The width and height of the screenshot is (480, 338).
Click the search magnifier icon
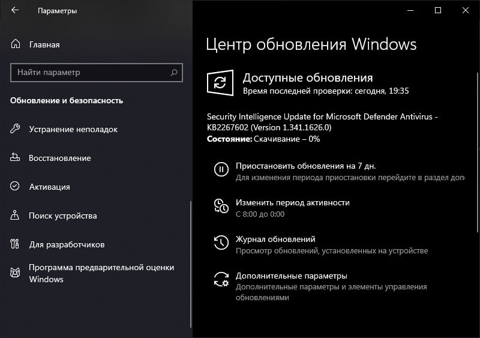point(174,72)
